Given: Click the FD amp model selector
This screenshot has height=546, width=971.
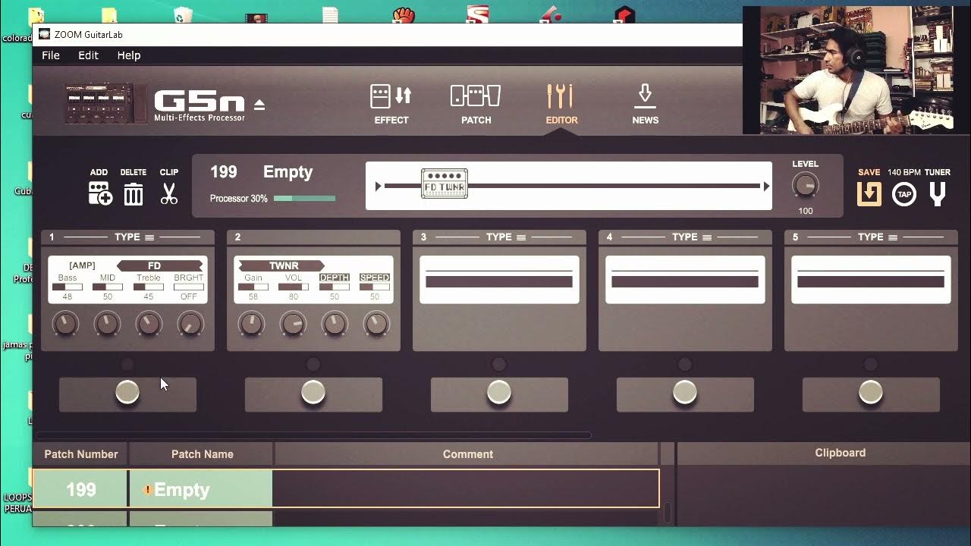Looking at the screenshot, I should tap(159, 265).
